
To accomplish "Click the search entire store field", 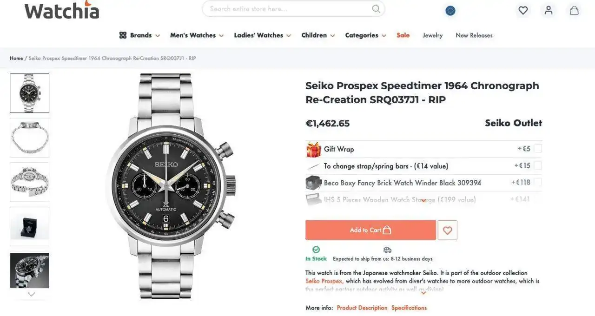I will pos(288,9).
